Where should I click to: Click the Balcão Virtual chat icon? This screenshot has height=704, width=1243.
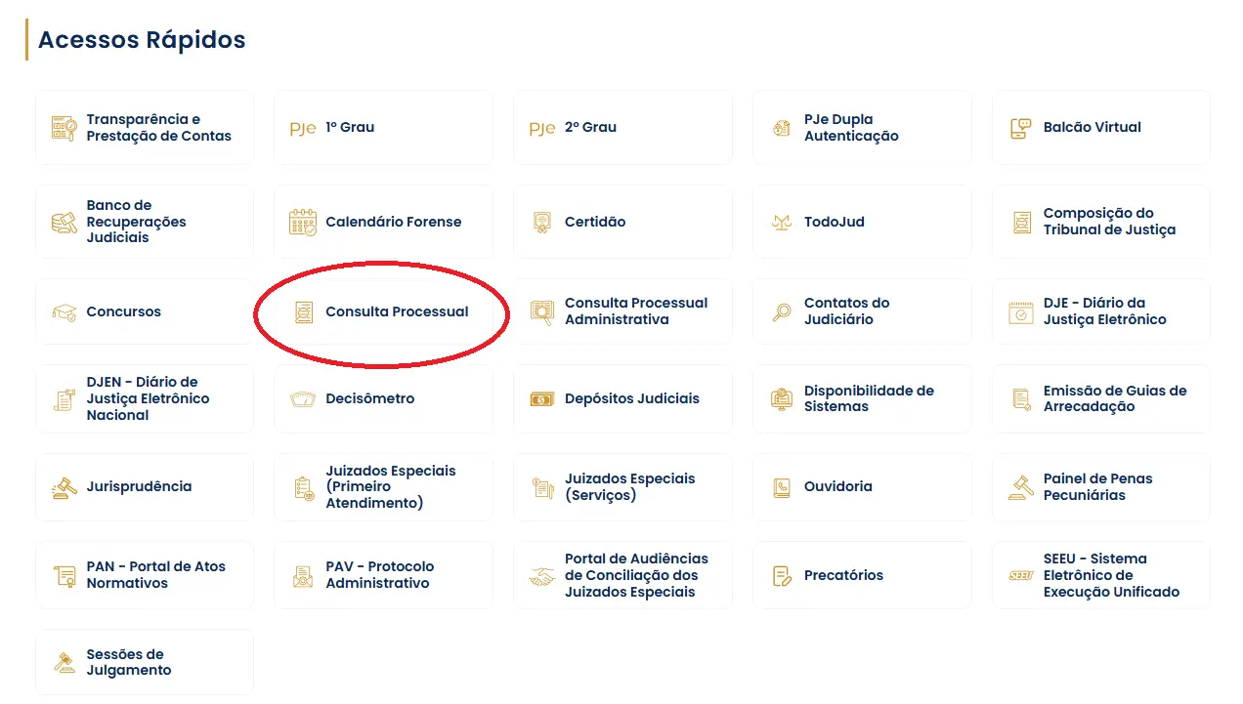(x=1021, y=128)
